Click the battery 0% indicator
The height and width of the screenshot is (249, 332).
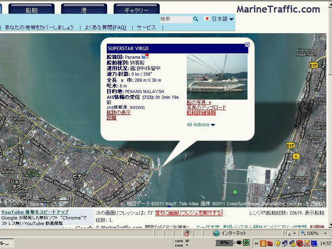coord(224,243)
